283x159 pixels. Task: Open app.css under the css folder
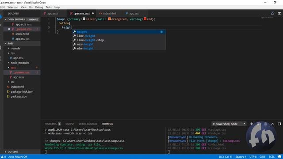coord(22,58)
